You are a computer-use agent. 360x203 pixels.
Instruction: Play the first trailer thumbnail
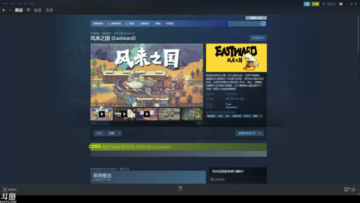(x=102, y=114)
